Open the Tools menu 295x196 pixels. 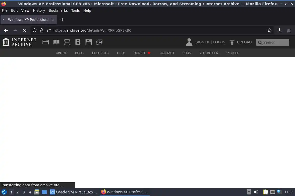[x=76, y=10]
